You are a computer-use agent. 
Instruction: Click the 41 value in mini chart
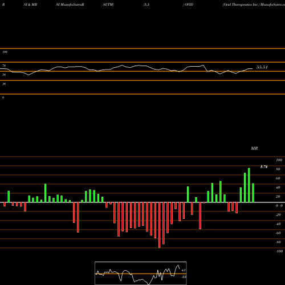click(184, 270)
